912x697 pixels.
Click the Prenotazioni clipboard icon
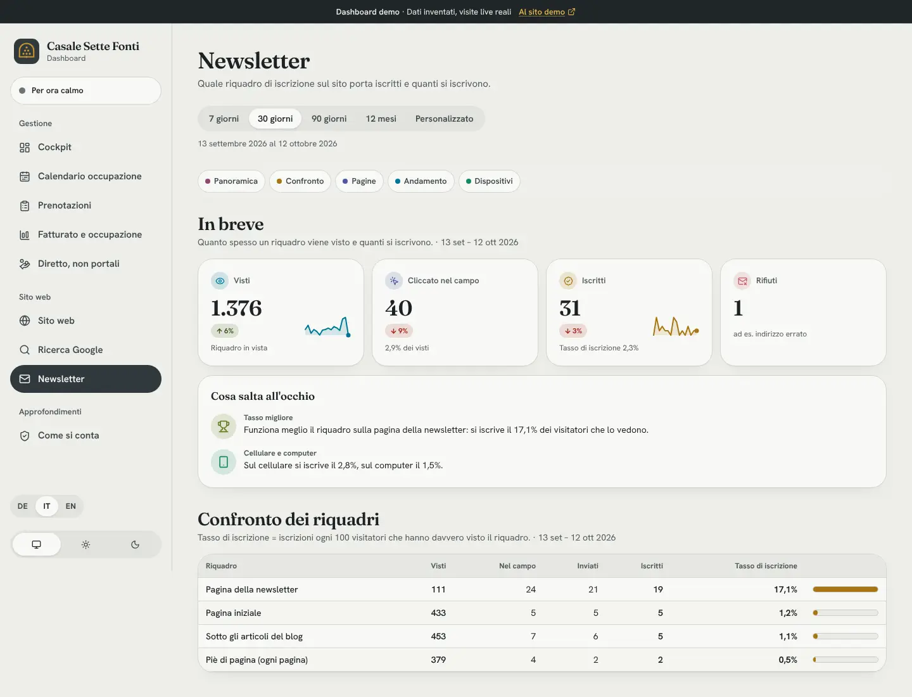click(25, 206)
